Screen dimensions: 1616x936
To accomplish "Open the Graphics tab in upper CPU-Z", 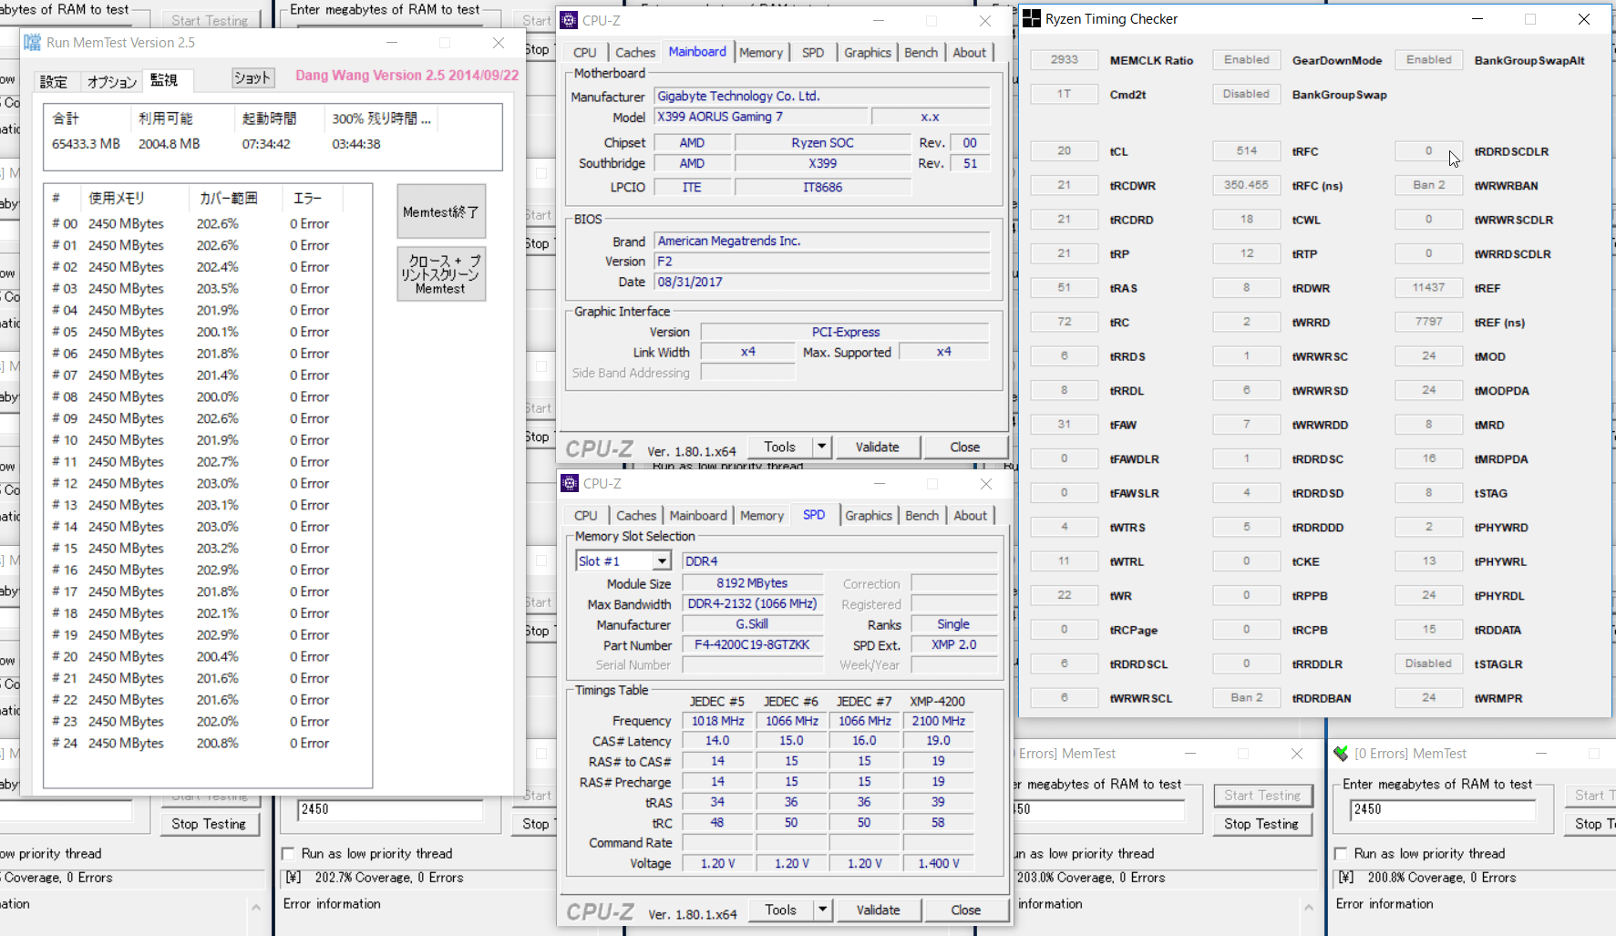I will (x=868, y=53).
